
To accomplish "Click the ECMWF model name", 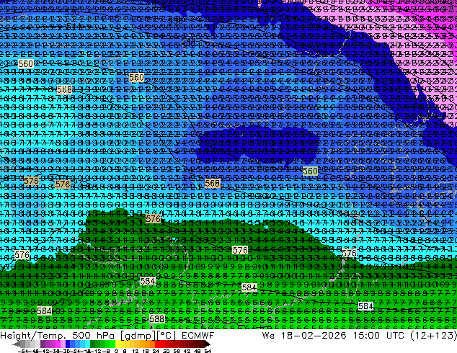I will (198, 336).
